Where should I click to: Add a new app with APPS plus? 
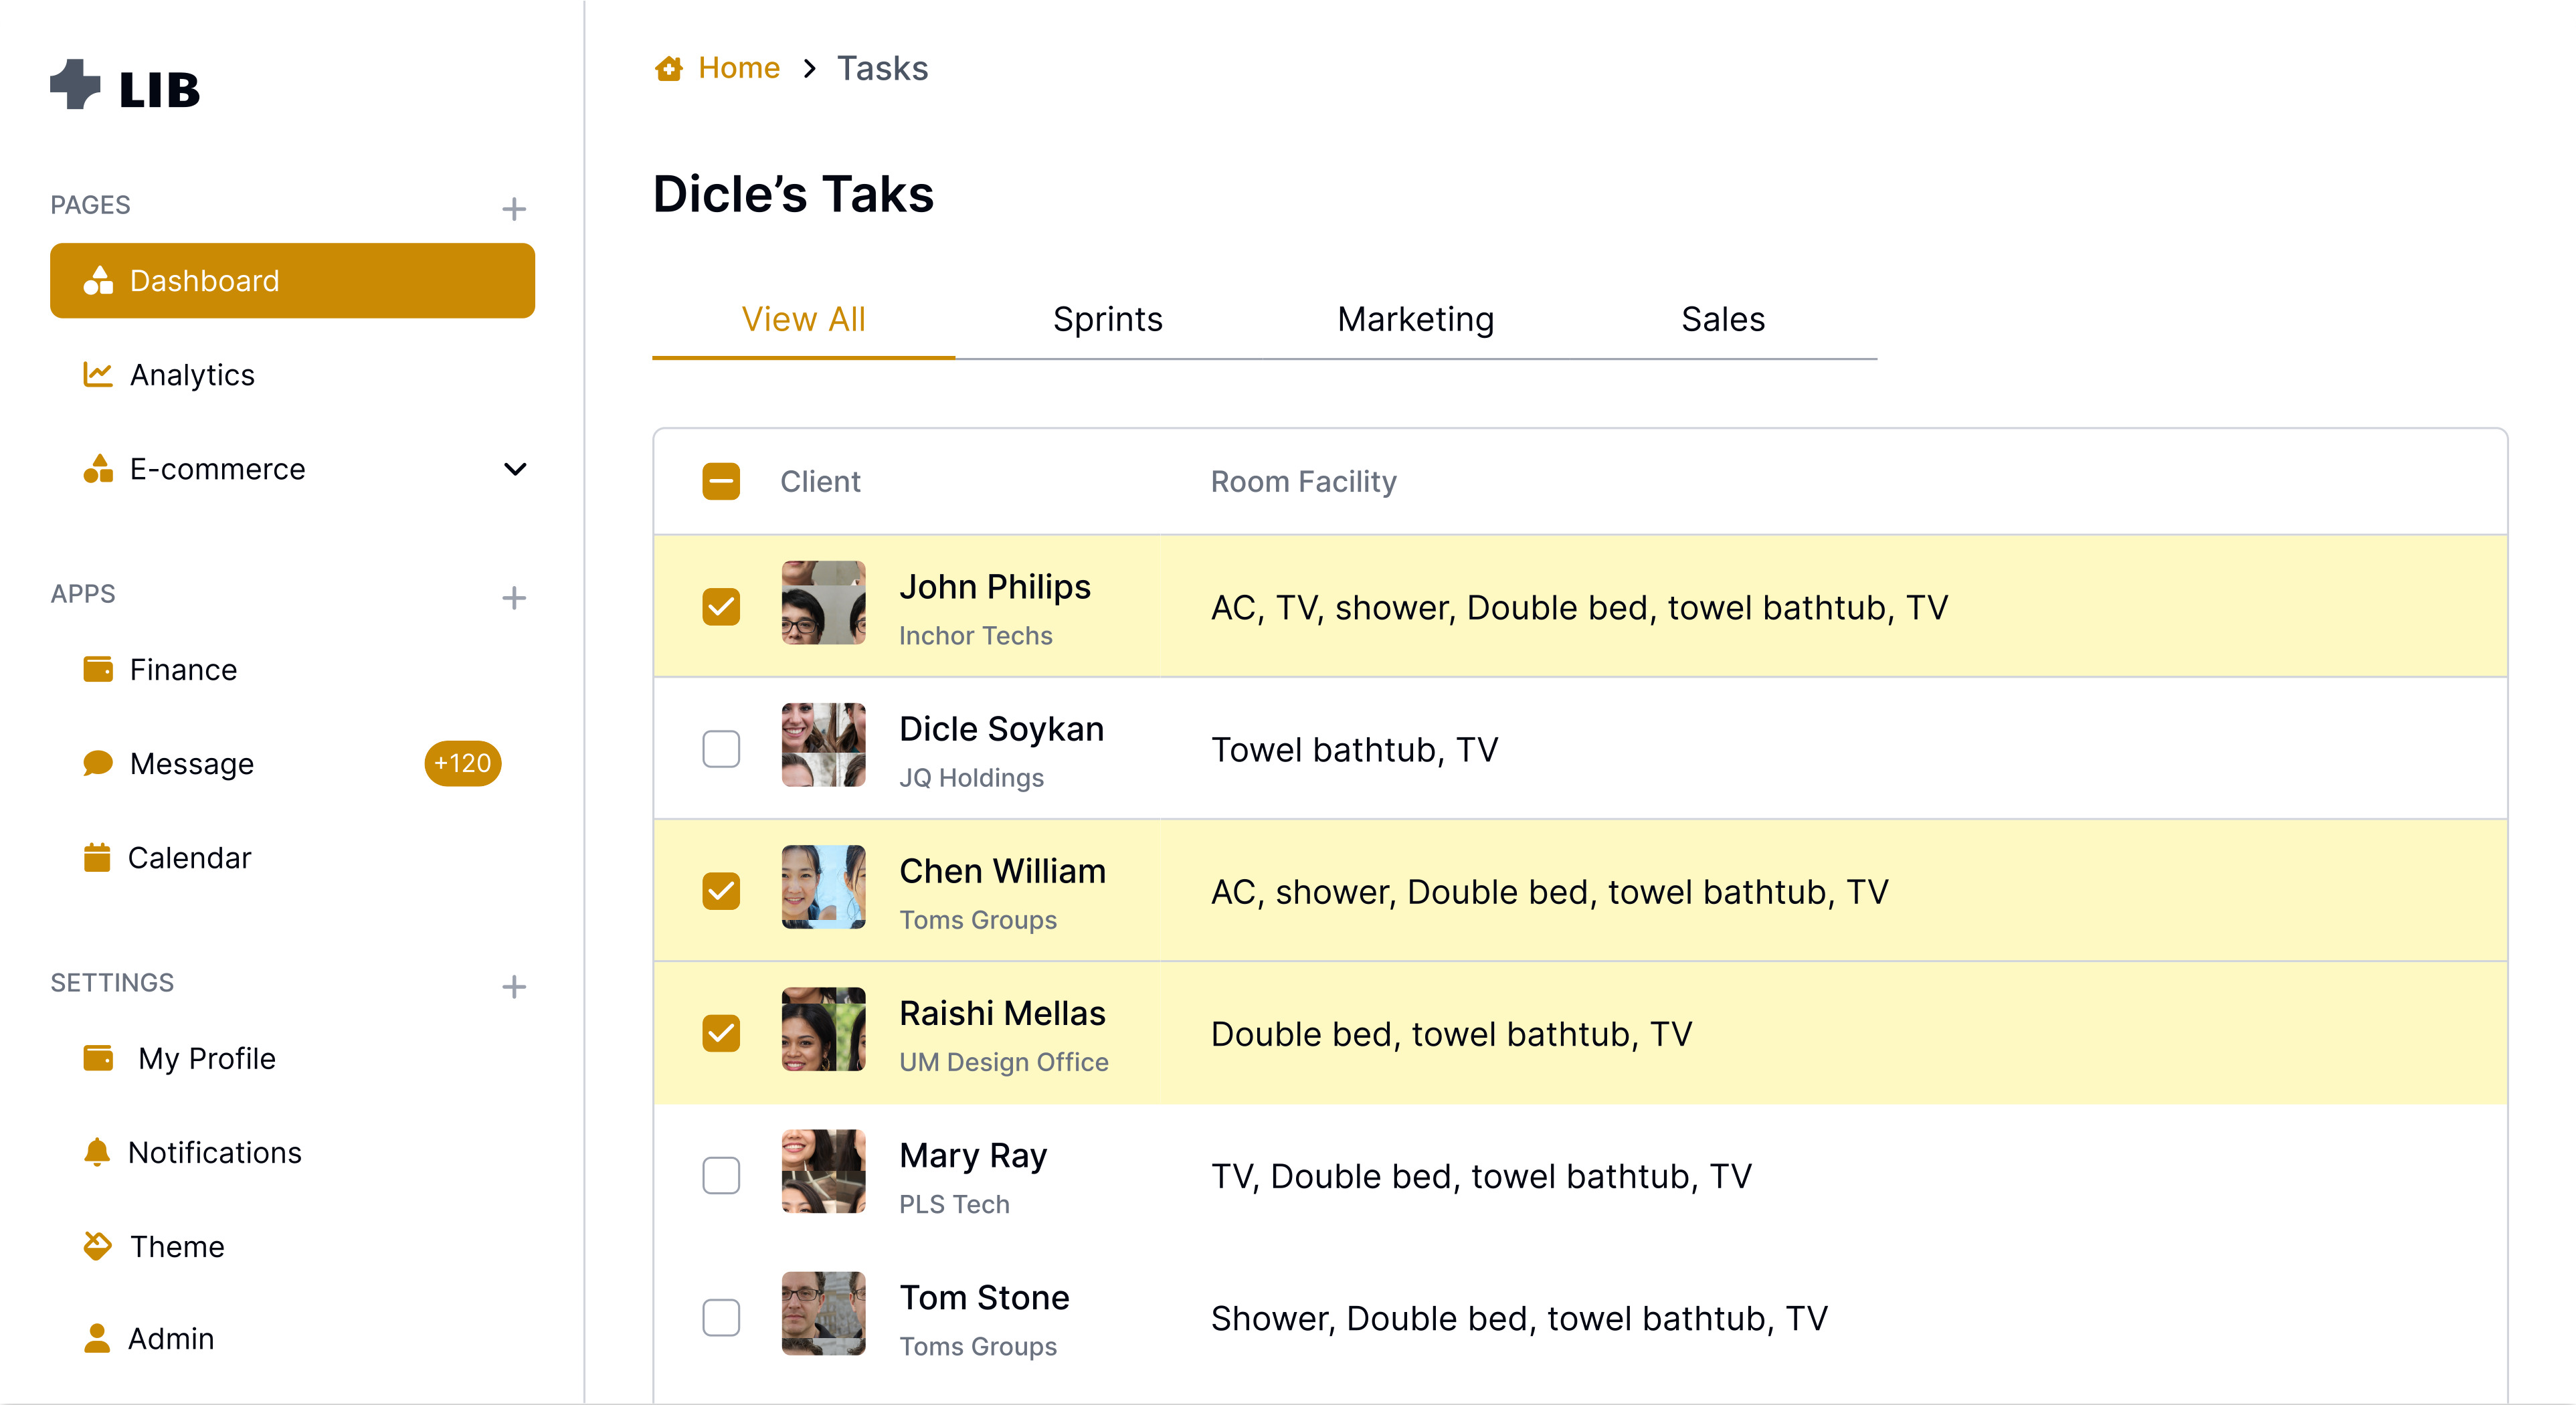pos(514,597)
